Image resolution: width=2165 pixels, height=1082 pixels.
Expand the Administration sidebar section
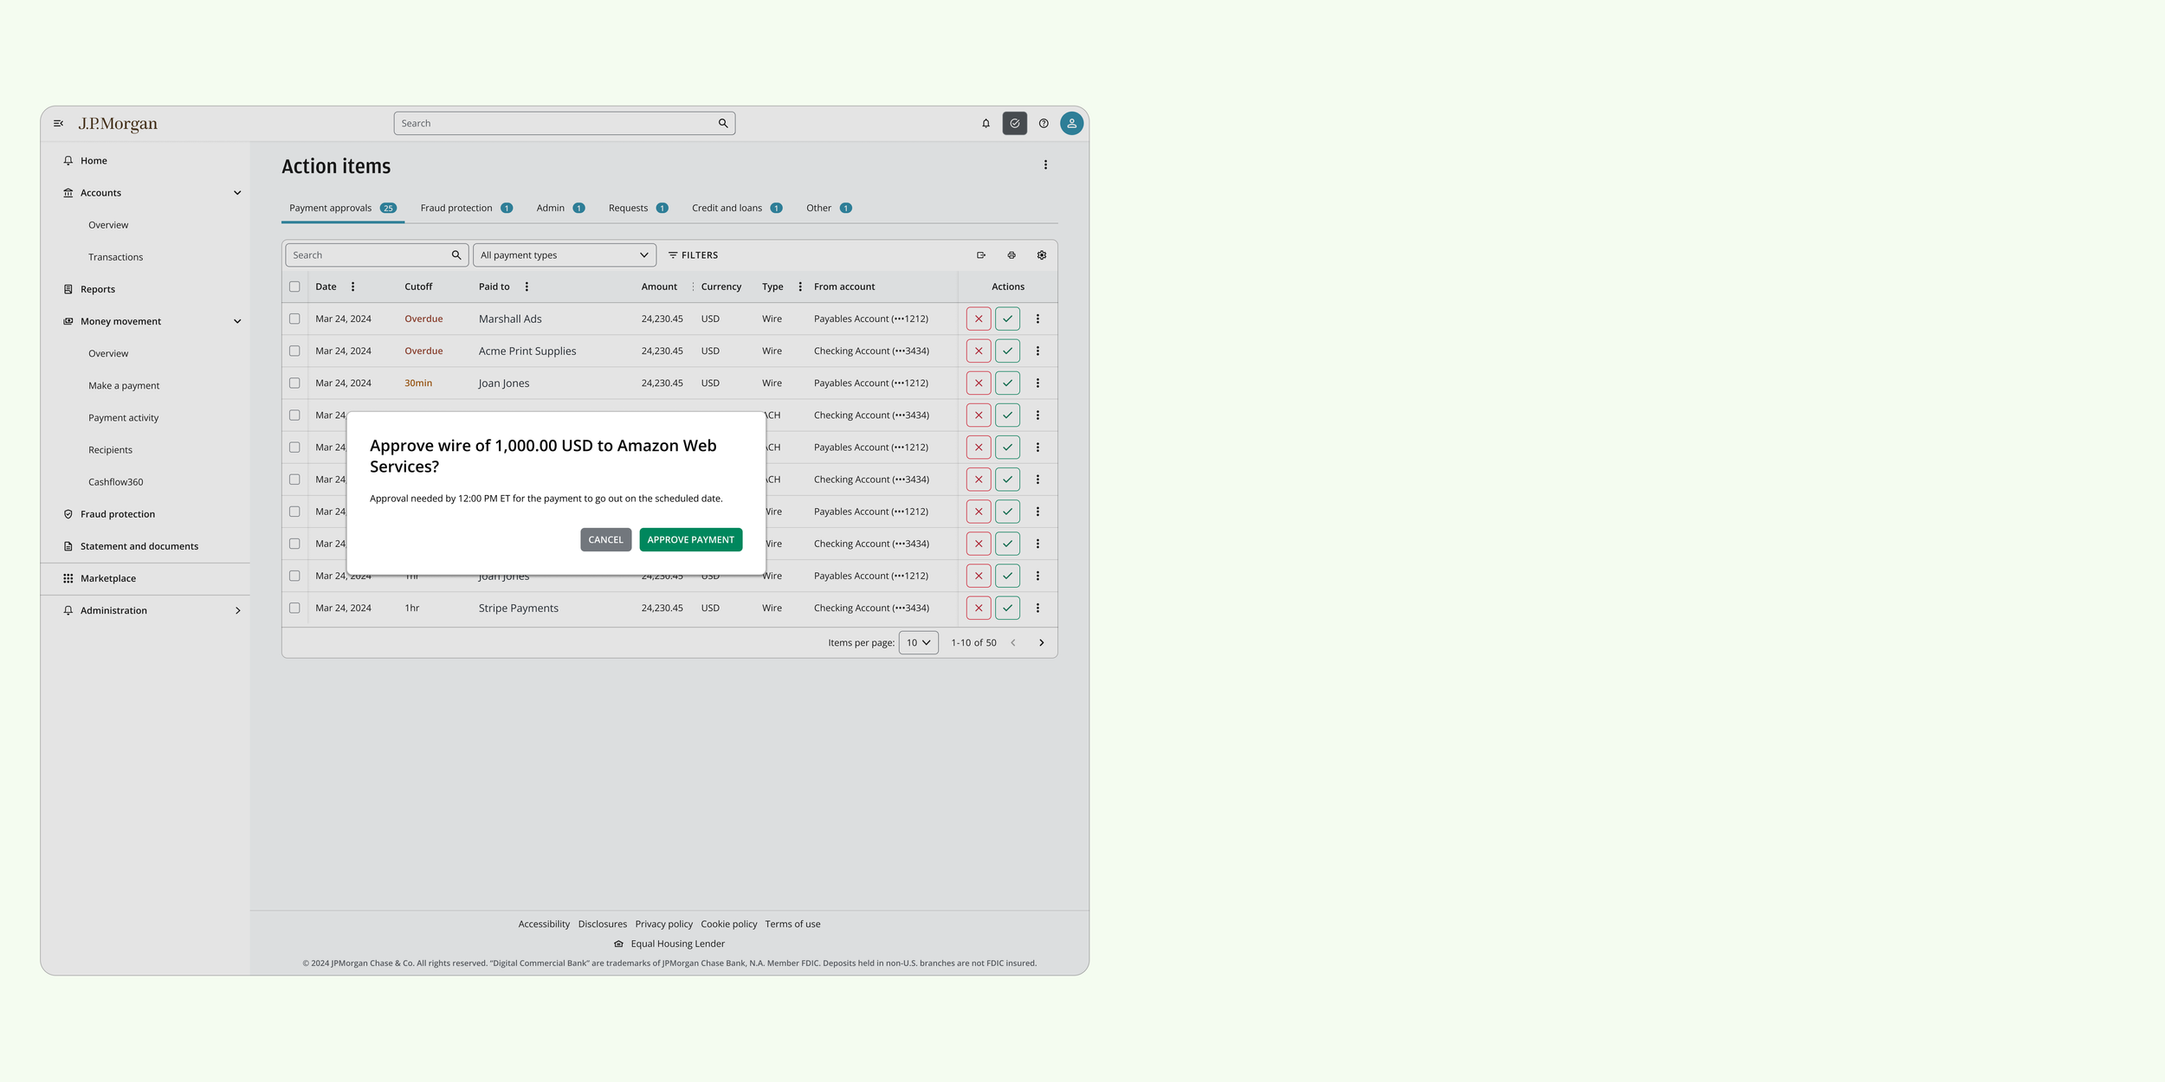pyautogui.click(x=237, y=611)
